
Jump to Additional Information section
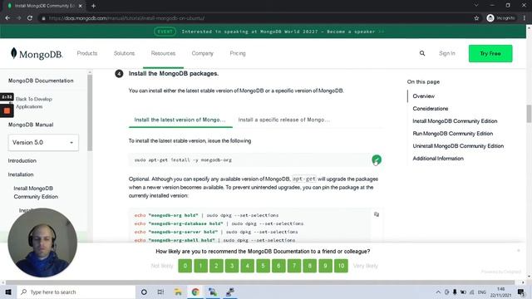click(x=438, y=159)
